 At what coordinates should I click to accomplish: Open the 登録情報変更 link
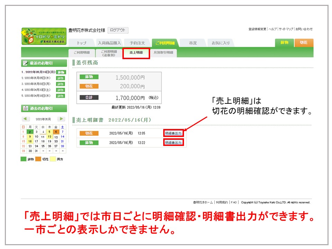coord(257,29)
